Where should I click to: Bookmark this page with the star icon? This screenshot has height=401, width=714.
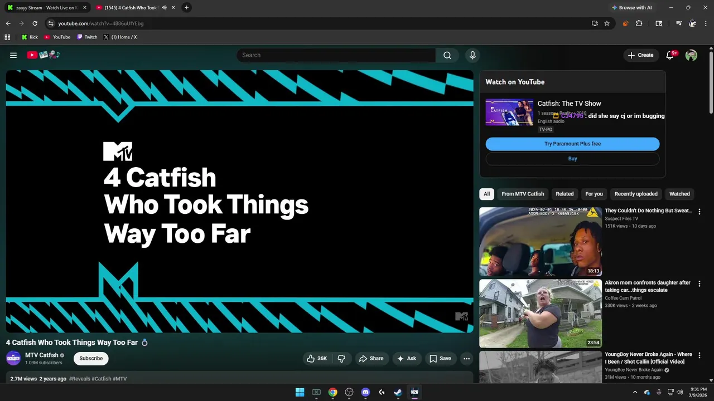[607, 23]
